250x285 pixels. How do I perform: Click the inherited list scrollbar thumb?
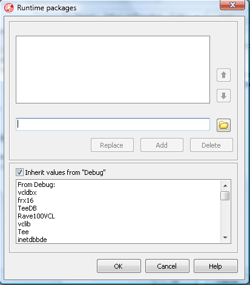click(x=225, y=195)
